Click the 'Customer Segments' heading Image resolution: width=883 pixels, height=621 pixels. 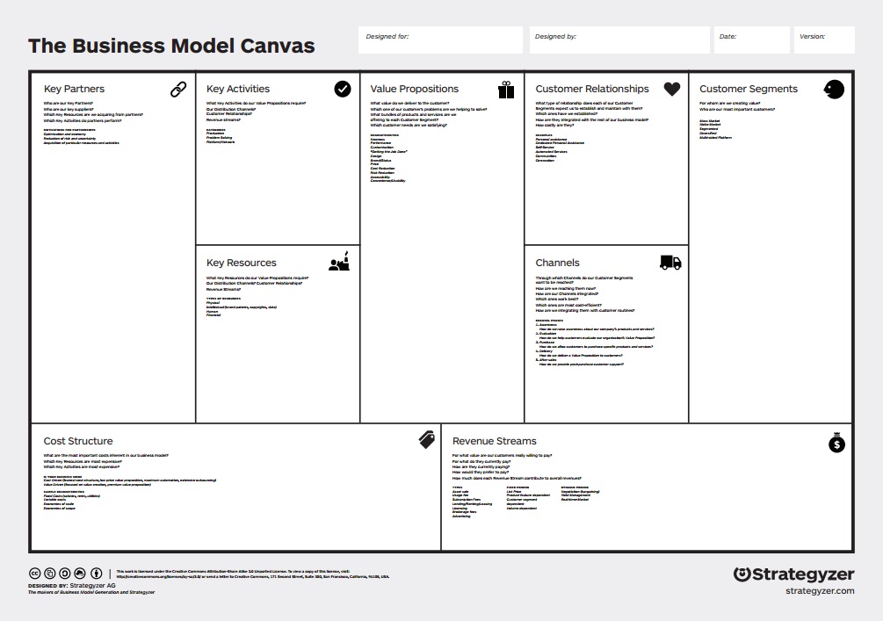tap(749, 89)
